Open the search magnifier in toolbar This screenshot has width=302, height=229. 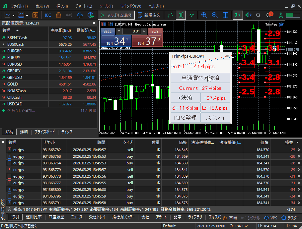[x=258, y=15]
